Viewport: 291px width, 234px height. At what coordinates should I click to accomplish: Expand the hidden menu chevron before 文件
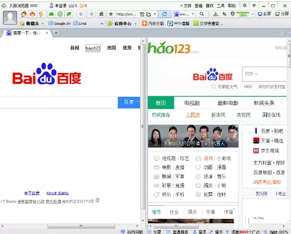point(181,6)
